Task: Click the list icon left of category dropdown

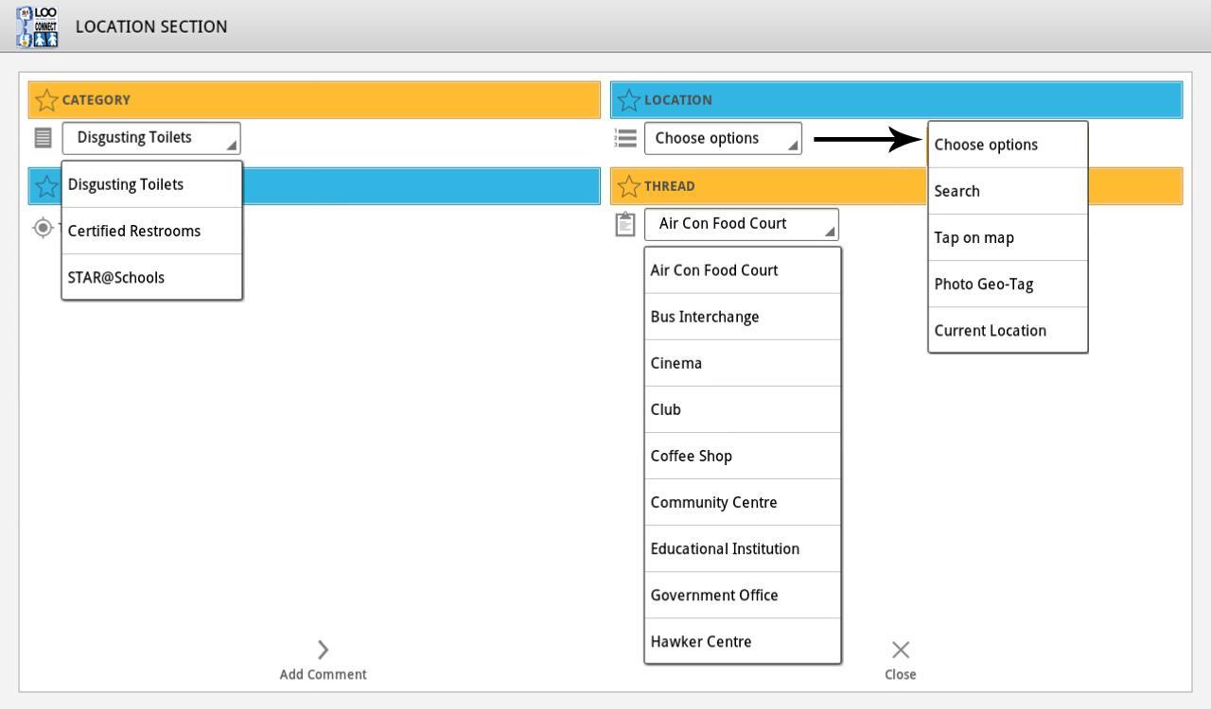Action: click(43, 138)
